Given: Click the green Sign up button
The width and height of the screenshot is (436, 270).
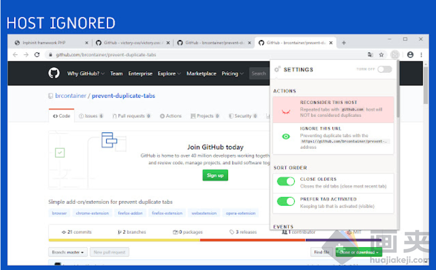Looking at the screenshot, I should click(215, 175).
